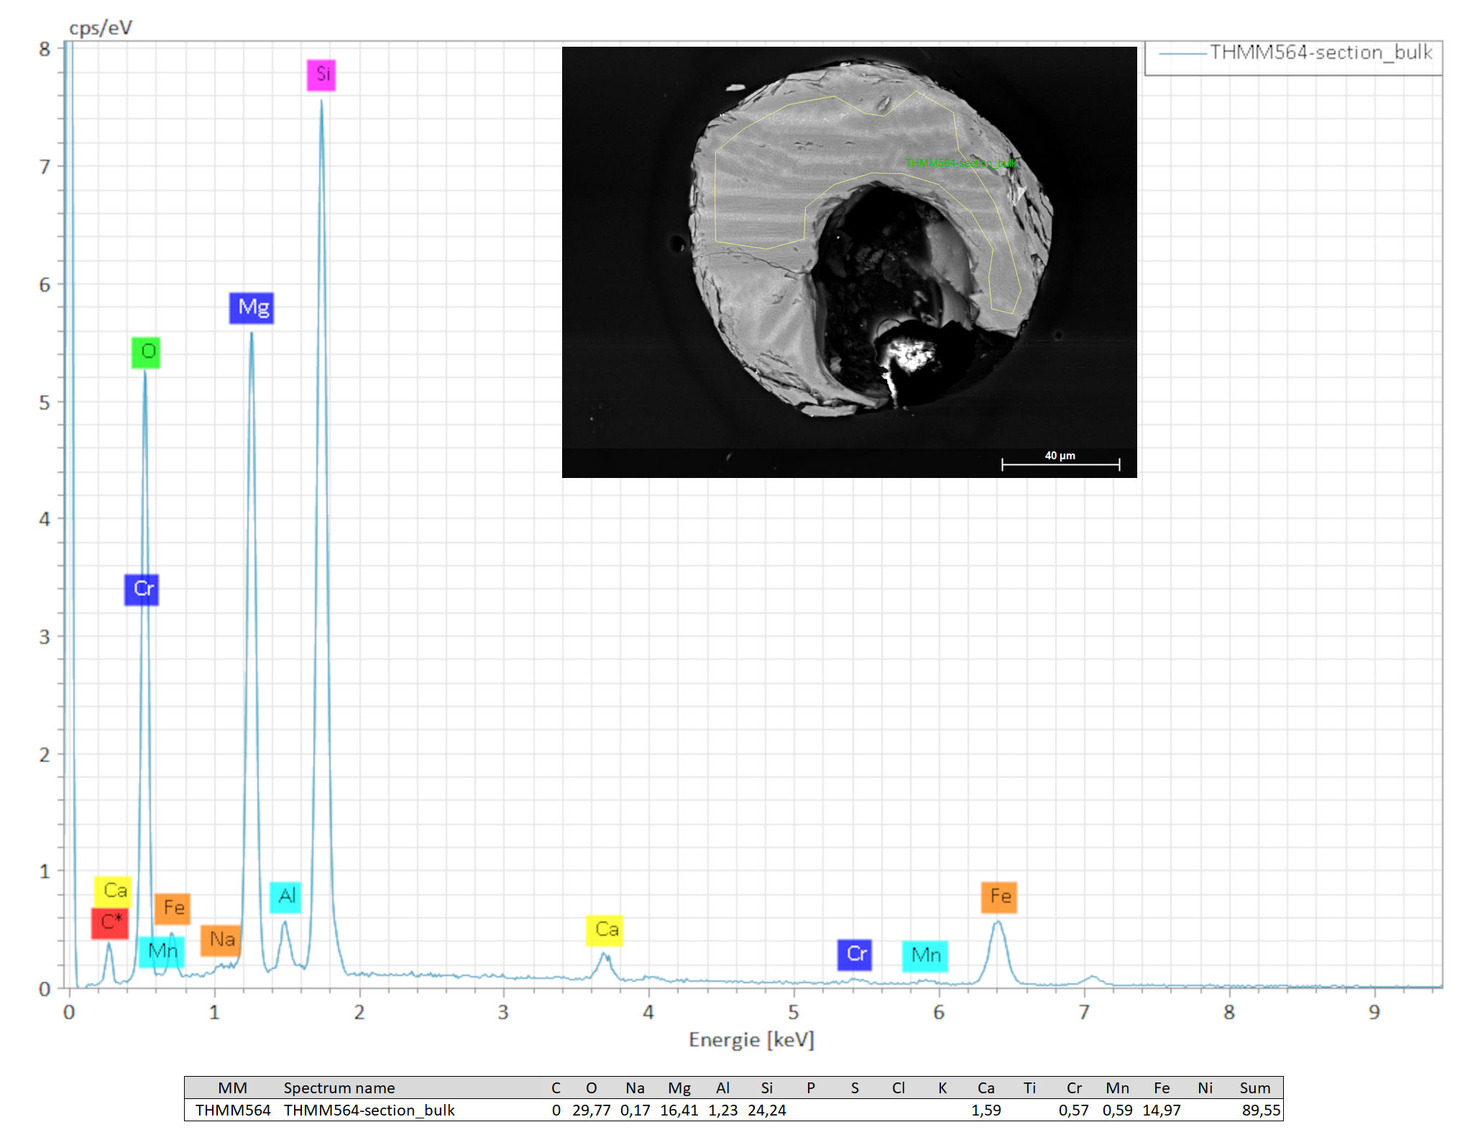Click THMM564-section_bulk legend entry
Screen dimensions: 1465x1145
click(1320, 53)
